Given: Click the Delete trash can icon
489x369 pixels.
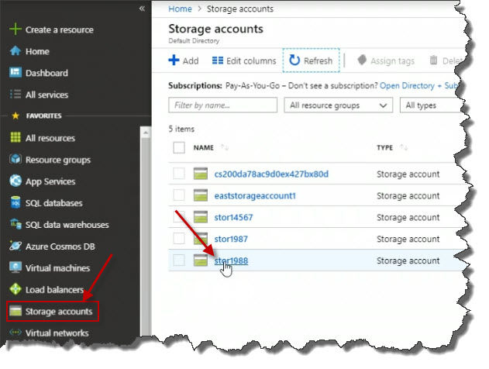Looking at the screenshot, I should 433,60.
